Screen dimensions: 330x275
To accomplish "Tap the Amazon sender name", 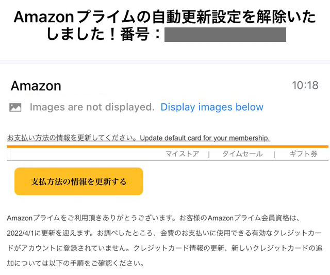I will coord(36,86).
